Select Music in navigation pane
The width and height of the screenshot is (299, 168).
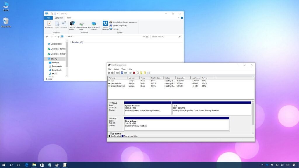53,74
